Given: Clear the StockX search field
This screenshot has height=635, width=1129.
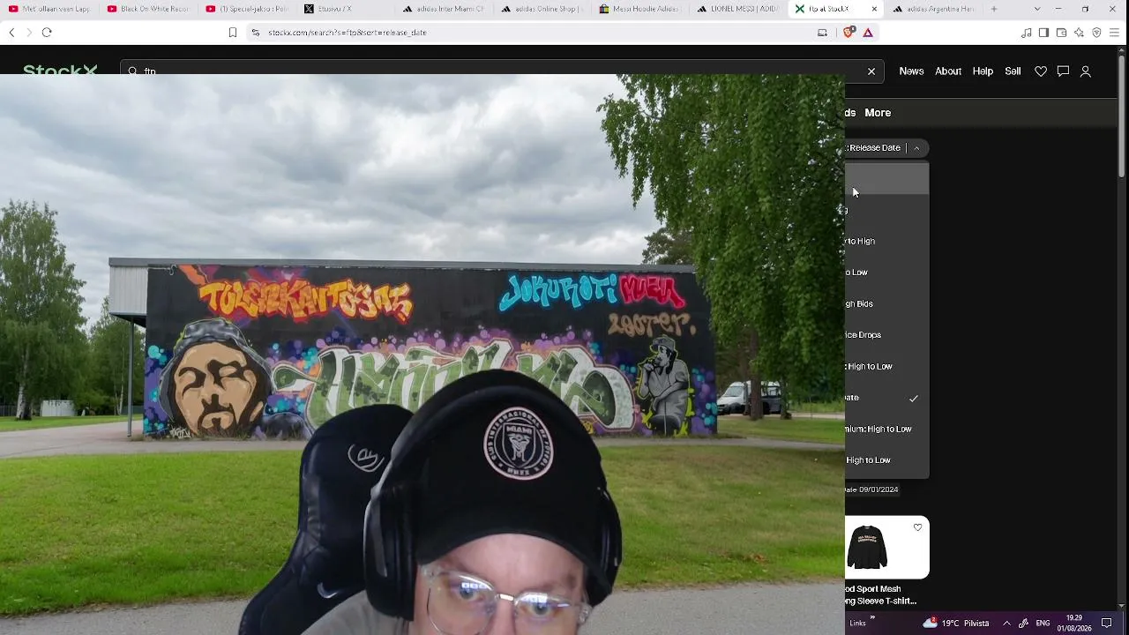Looking at the screenshot, I should point(871,71).
